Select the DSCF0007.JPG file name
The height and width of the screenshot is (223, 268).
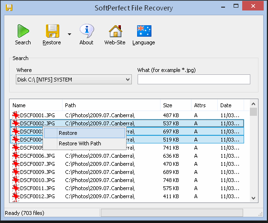(37, 164)
